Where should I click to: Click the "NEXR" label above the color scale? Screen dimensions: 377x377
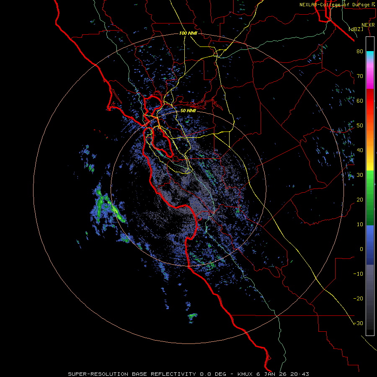tap(368, 25)
